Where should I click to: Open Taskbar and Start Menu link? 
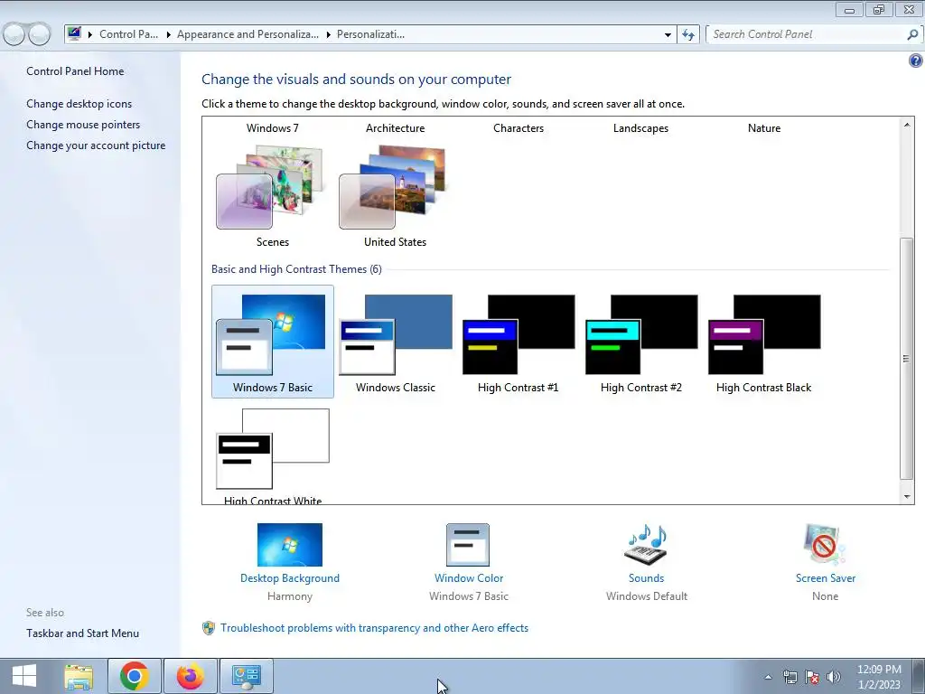(82, 633)
